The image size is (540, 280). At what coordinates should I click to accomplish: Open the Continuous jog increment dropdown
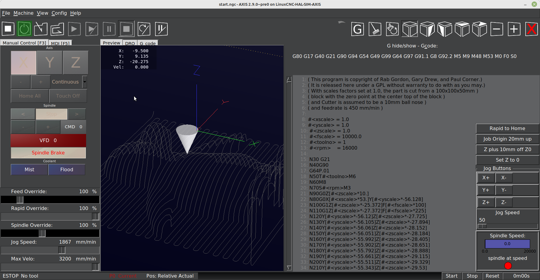point(85,82)
